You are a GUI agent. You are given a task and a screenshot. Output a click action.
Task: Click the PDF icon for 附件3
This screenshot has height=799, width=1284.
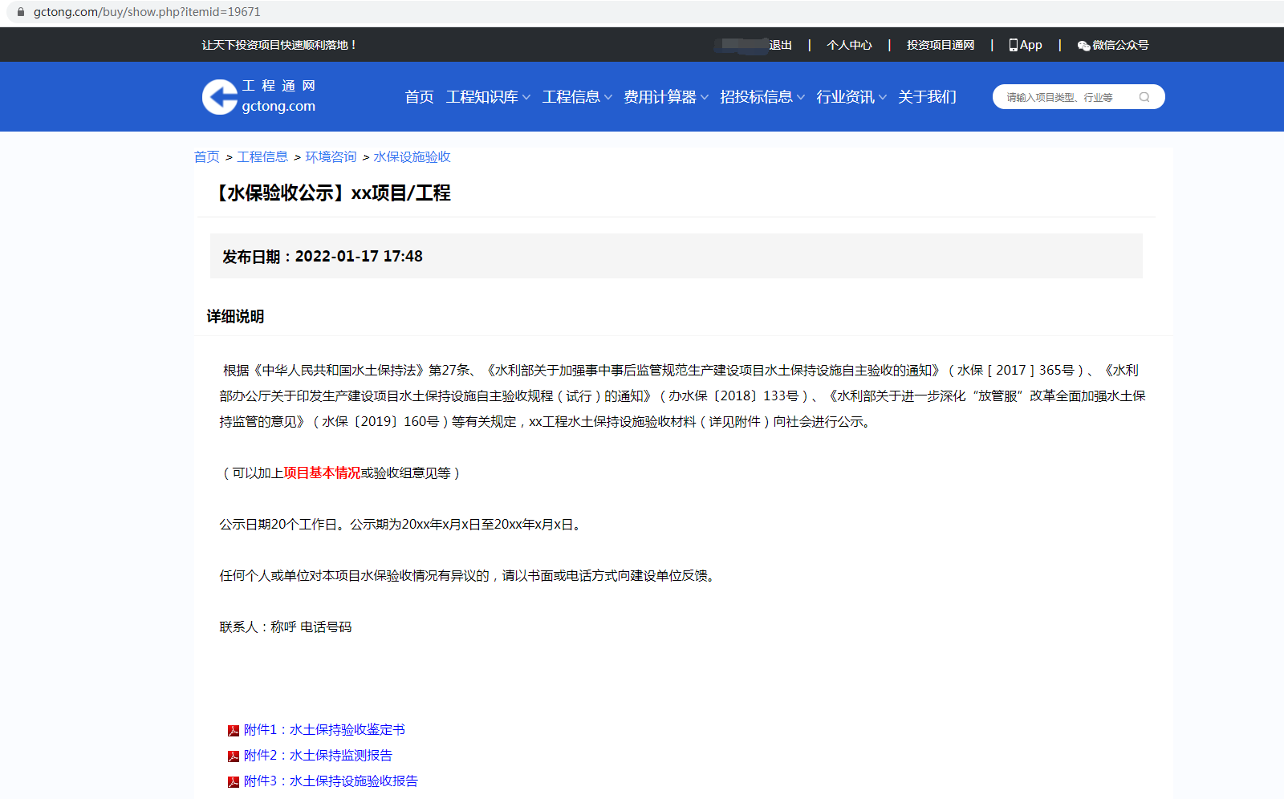click(x=234, y=782)
